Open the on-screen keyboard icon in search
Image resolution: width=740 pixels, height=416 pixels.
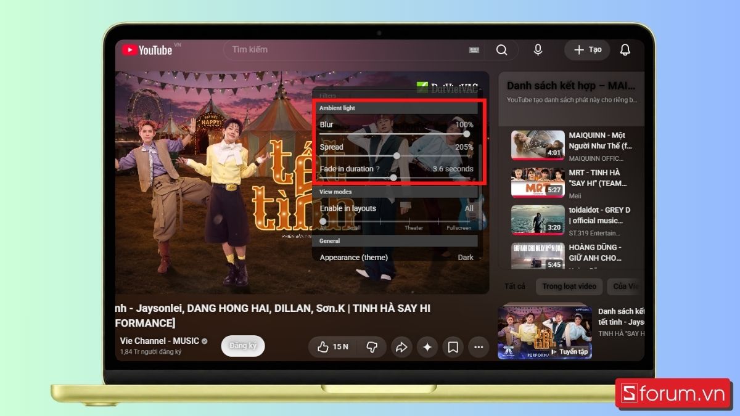474,50
